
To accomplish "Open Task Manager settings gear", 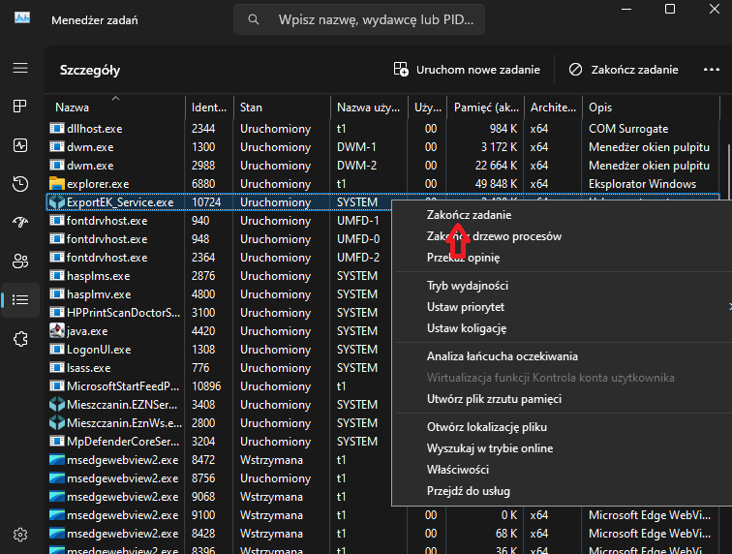I will (x=19, y=534).
